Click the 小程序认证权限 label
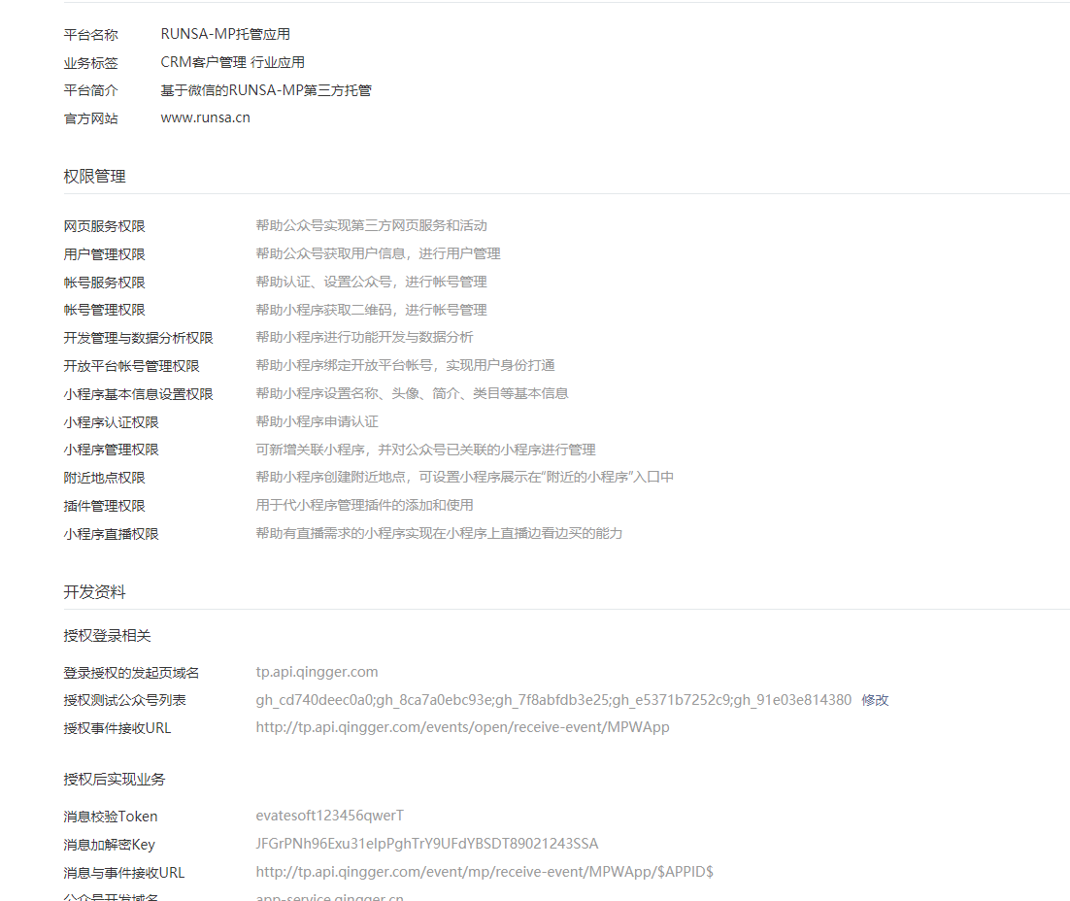 click(112, 421)
